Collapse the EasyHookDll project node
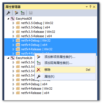The width and height of the screenshot is (102, 103). click(x=8, y=19)
